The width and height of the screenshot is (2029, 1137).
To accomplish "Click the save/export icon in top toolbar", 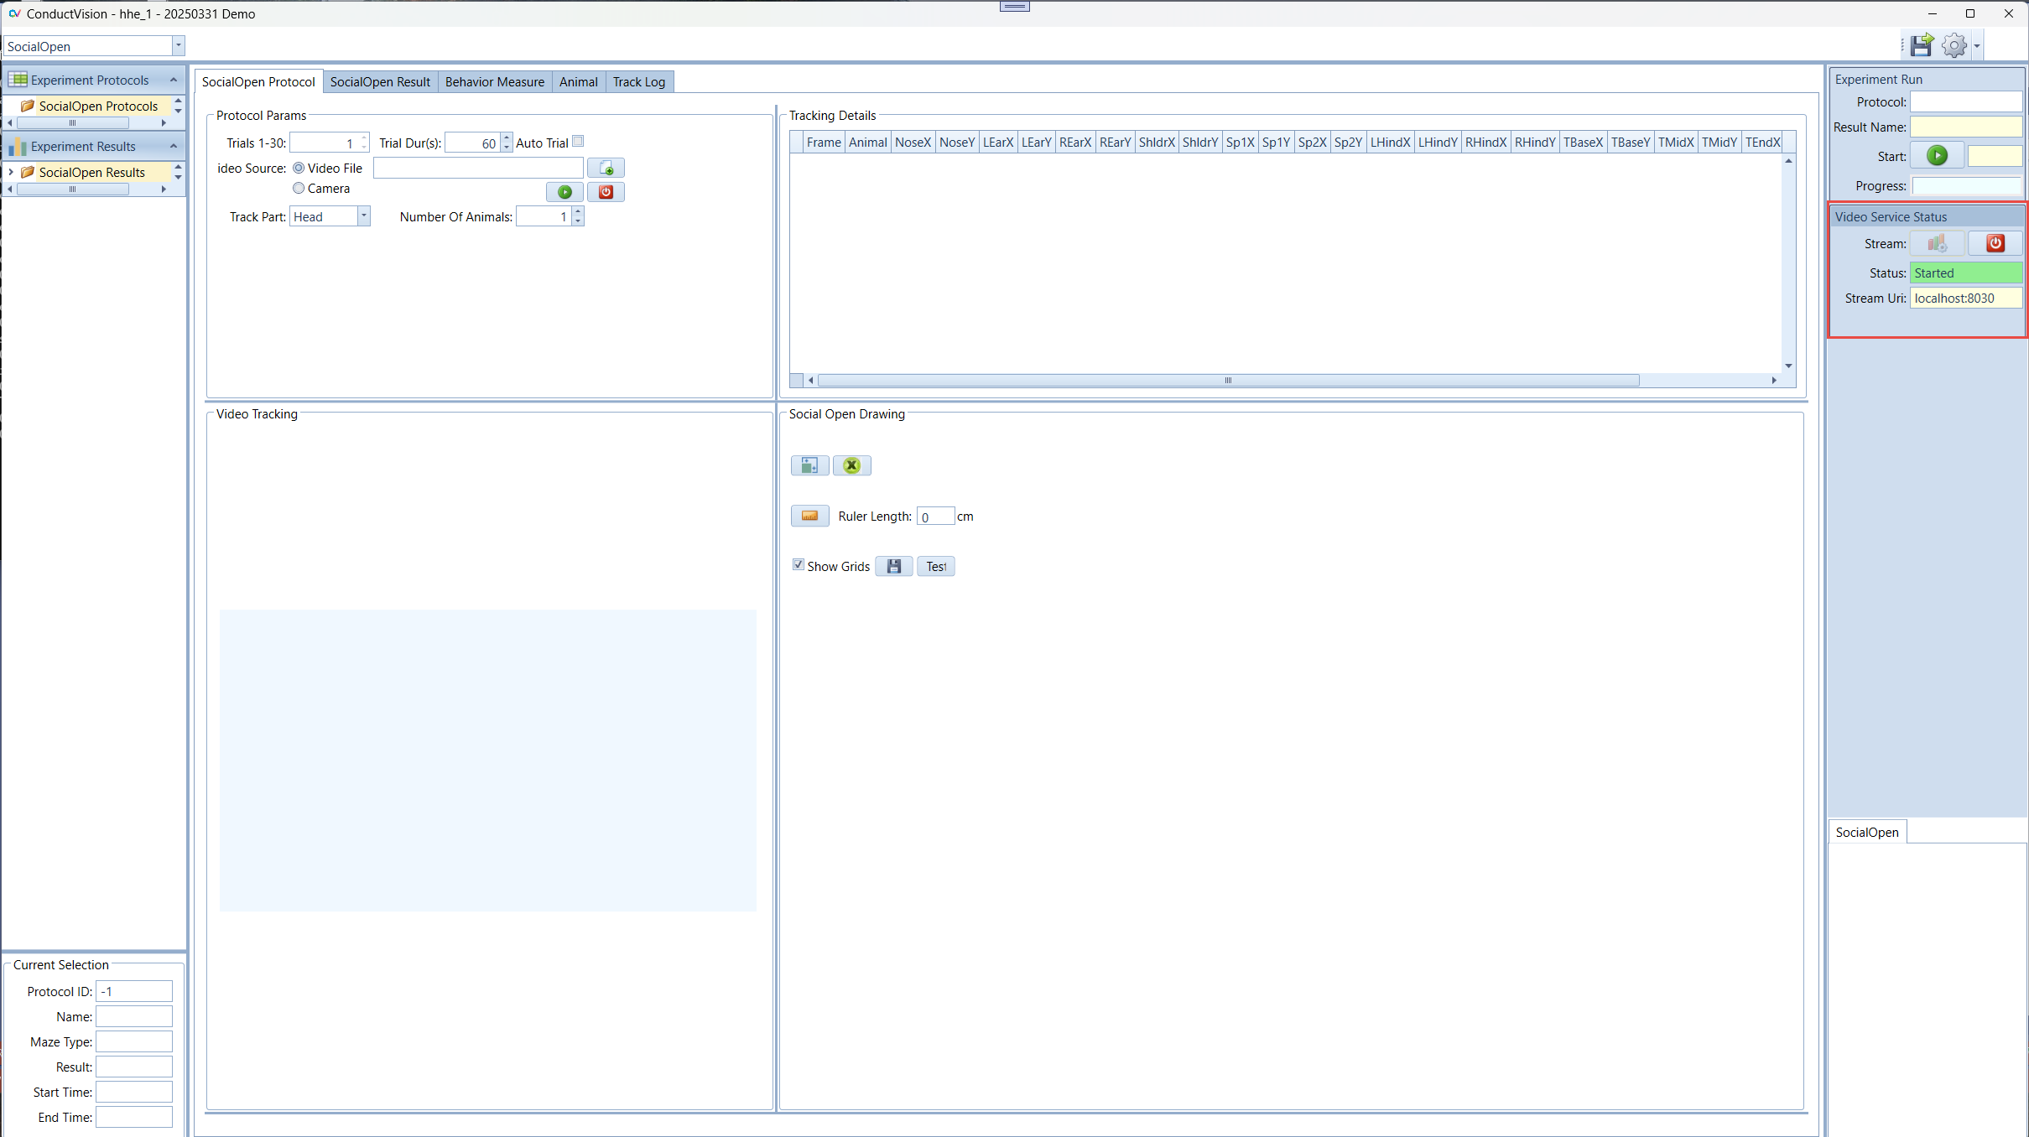I will click(x=1922, y=45).
